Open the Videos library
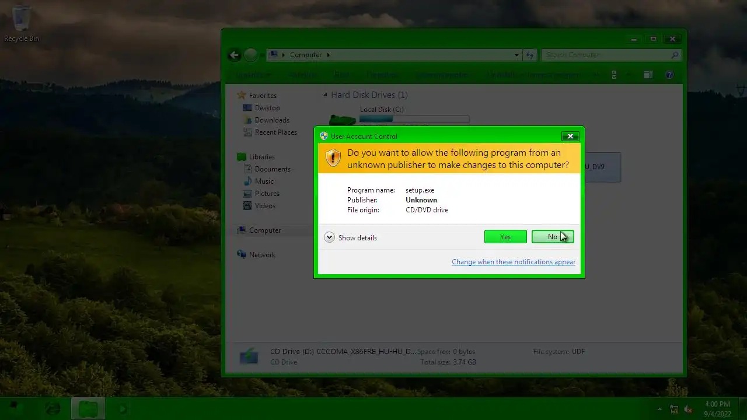The image size is (747, 420). coord(265,206)
